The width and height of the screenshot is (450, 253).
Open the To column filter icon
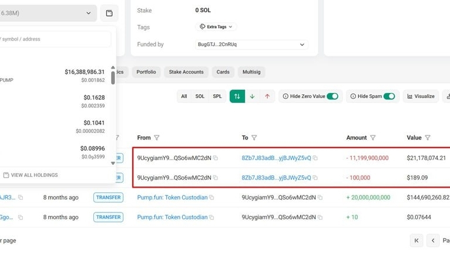point(254,138)
